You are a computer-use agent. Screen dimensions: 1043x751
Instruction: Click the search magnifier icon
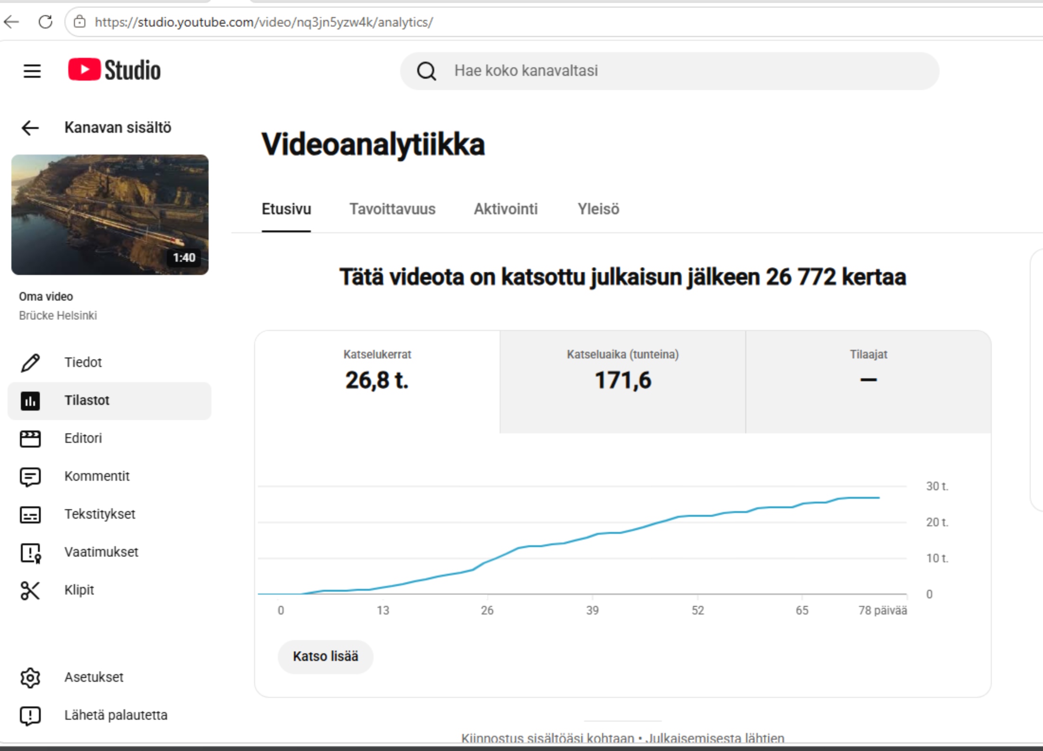(426, 71)
